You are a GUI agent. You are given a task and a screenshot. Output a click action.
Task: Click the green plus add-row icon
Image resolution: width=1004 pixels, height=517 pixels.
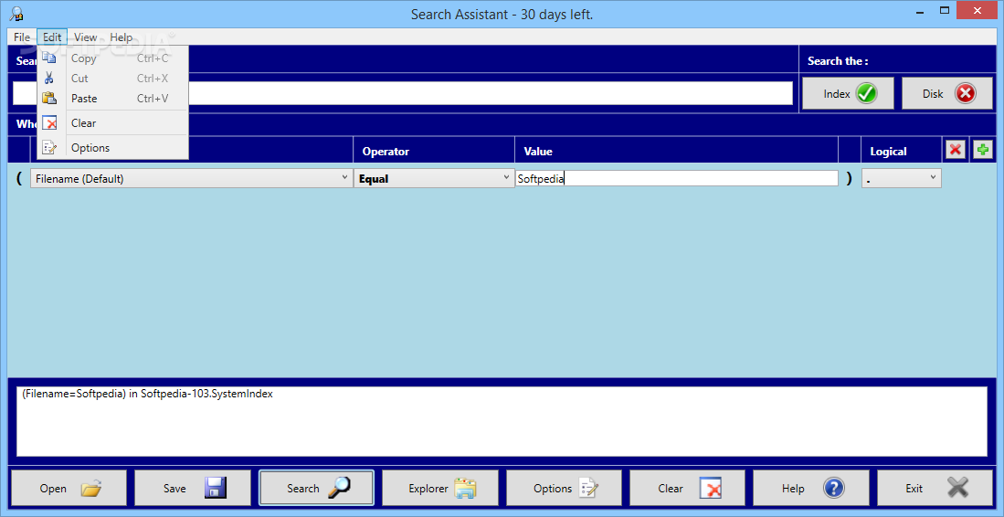982,151
